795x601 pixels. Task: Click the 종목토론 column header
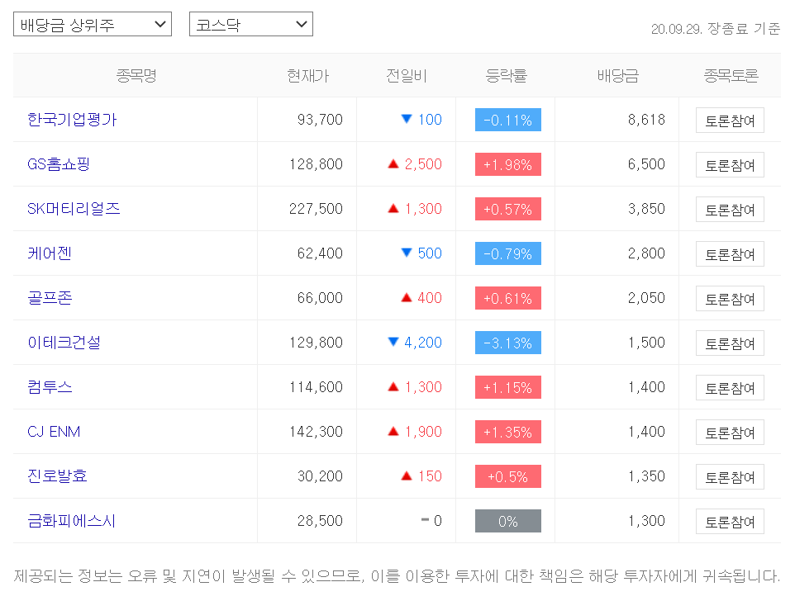(731, 75)
